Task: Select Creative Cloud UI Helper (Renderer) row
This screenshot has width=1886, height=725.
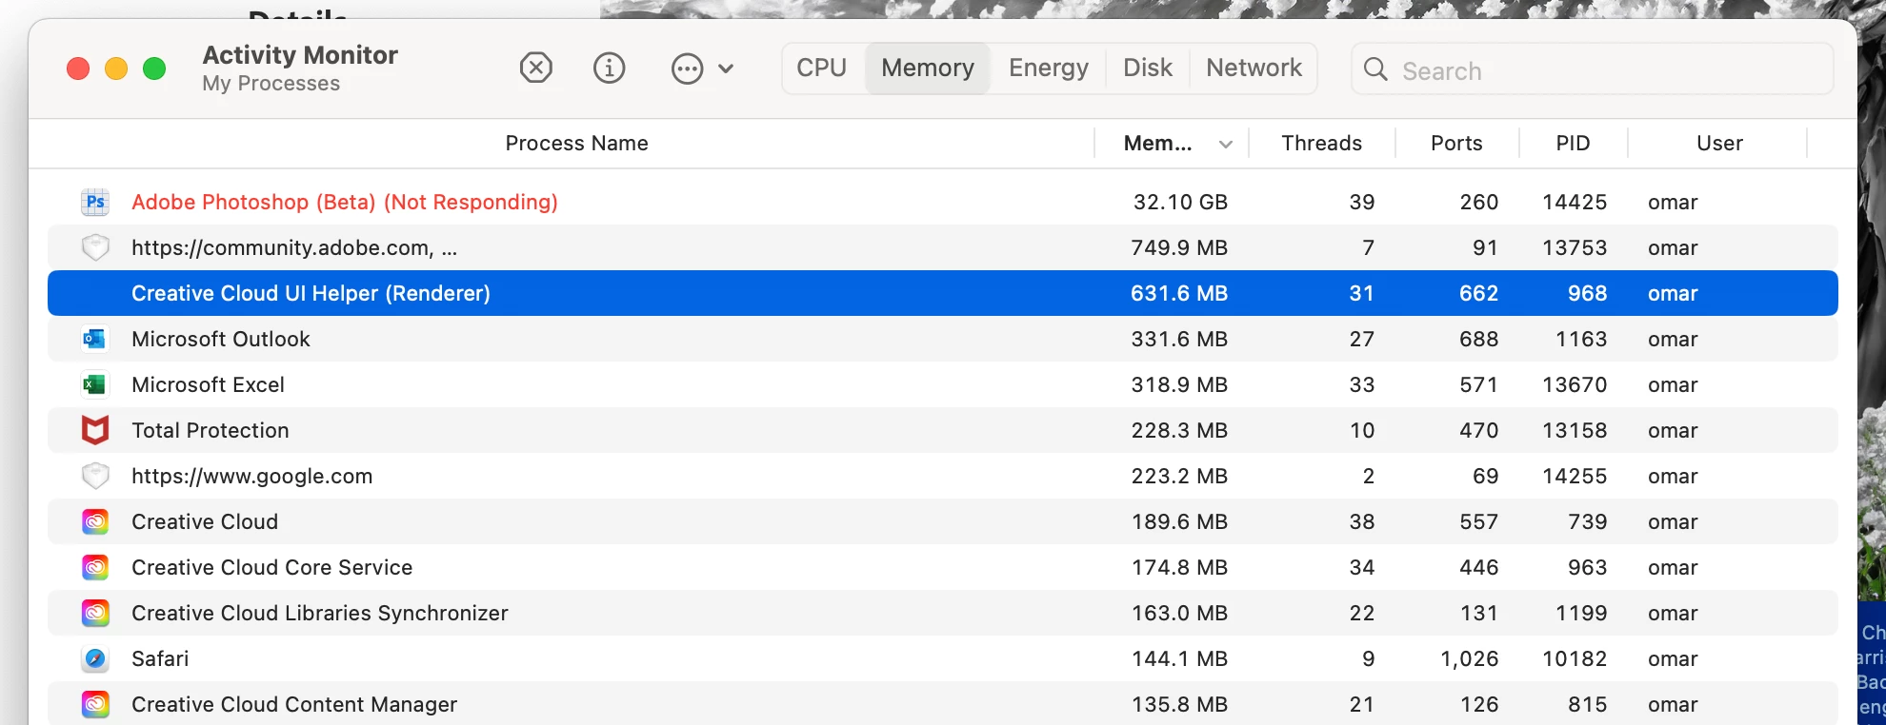Action: [x=943, y=293]
